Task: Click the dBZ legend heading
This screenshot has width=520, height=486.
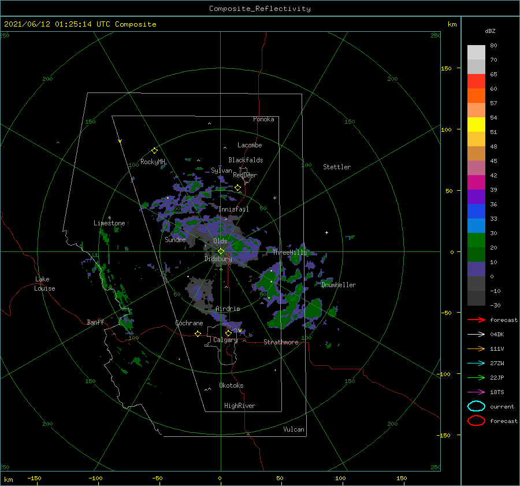Action: click(x=490, y=31)
